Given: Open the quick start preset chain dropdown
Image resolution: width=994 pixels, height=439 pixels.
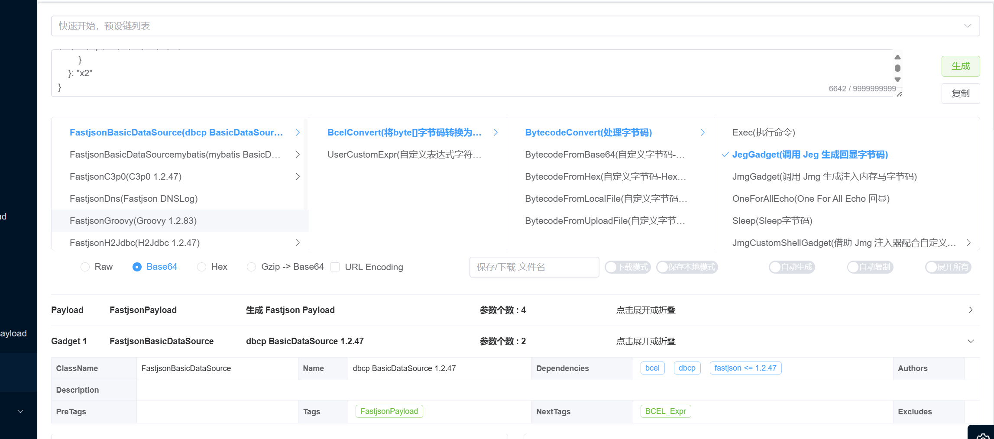Looking at the screenshot, I should 515,26.
